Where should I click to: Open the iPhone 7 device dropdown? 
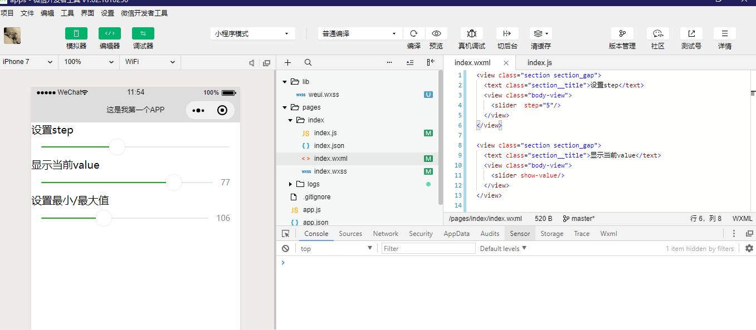[x=28, y=62]
